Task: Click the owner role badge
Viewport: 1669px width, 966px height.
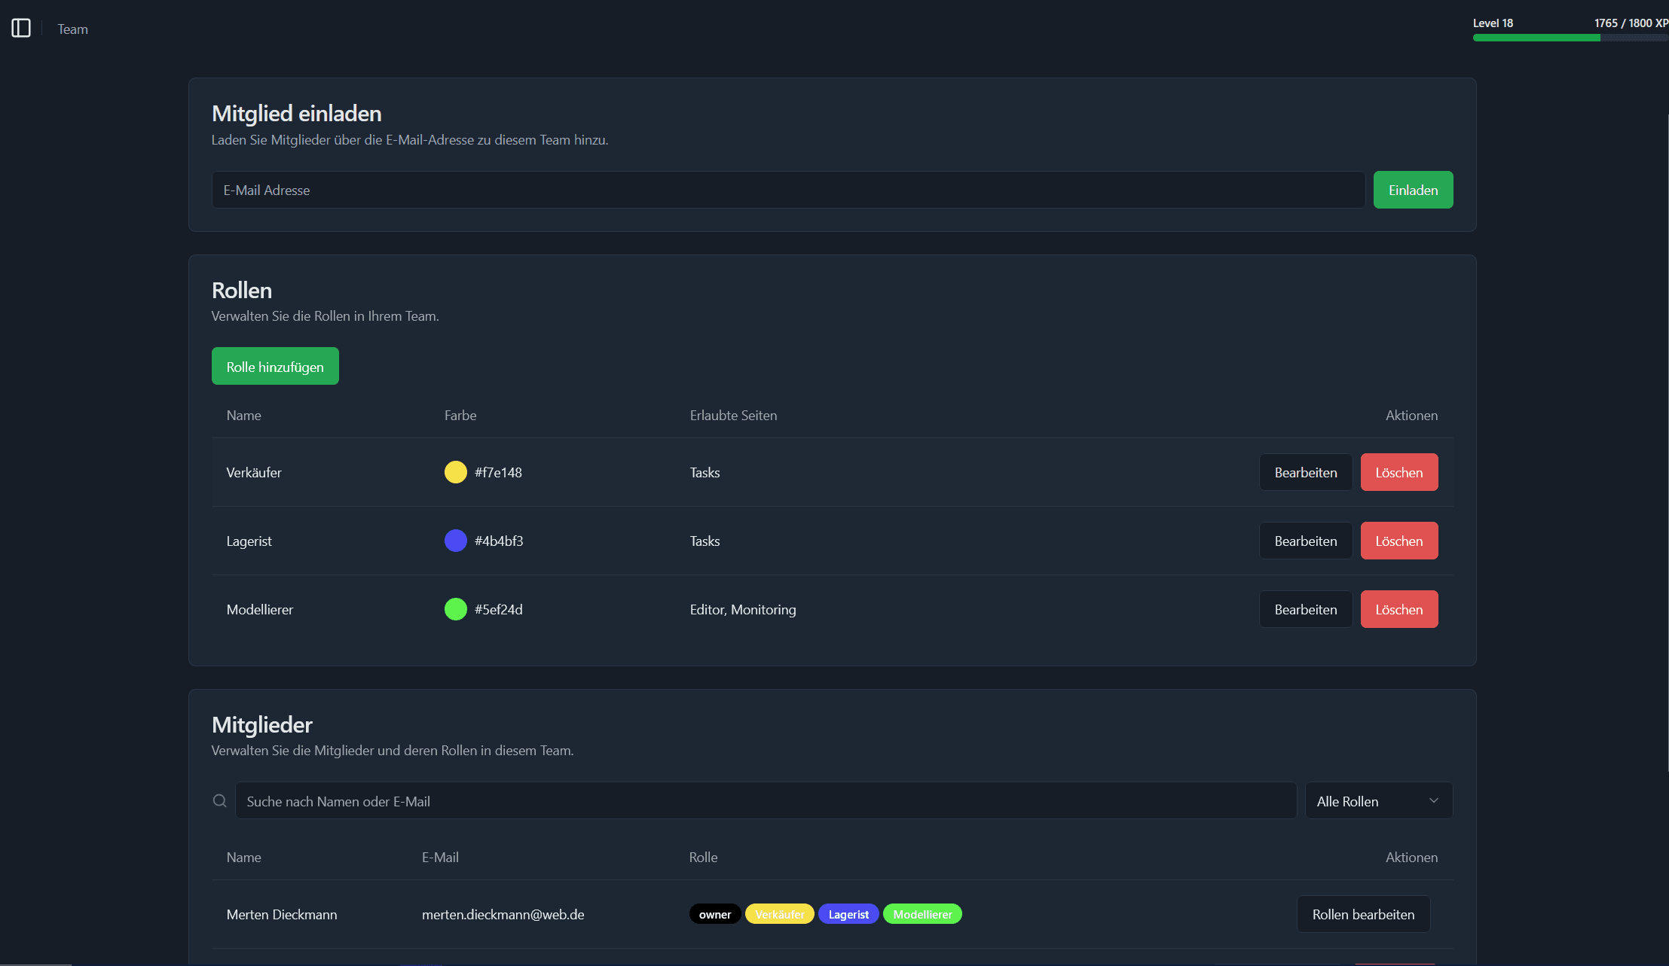Action: point(715,914)
